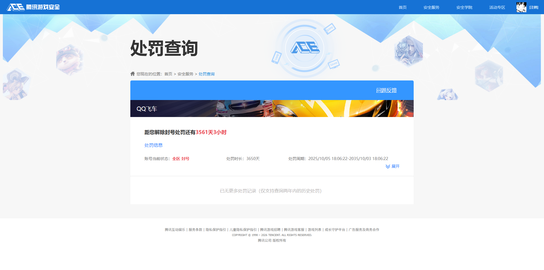Open the 活动专区 menu item
The height and width of the screenshot is (270, 544).
coord(497,7)
